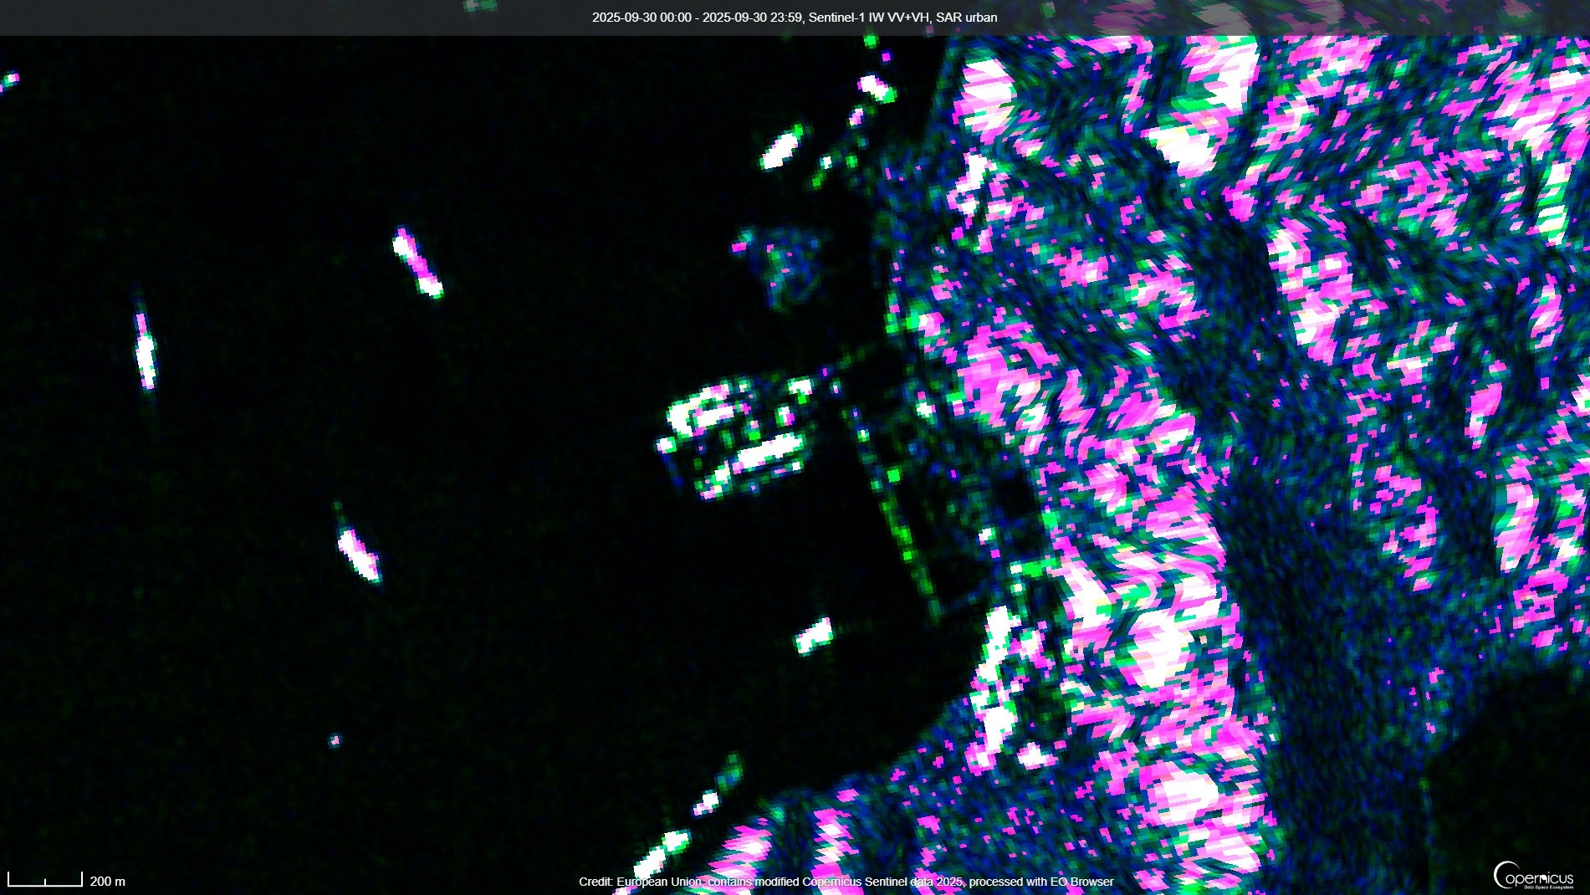Select the vertical ship at far left
Screen dimensions: 1590x895
146,350
